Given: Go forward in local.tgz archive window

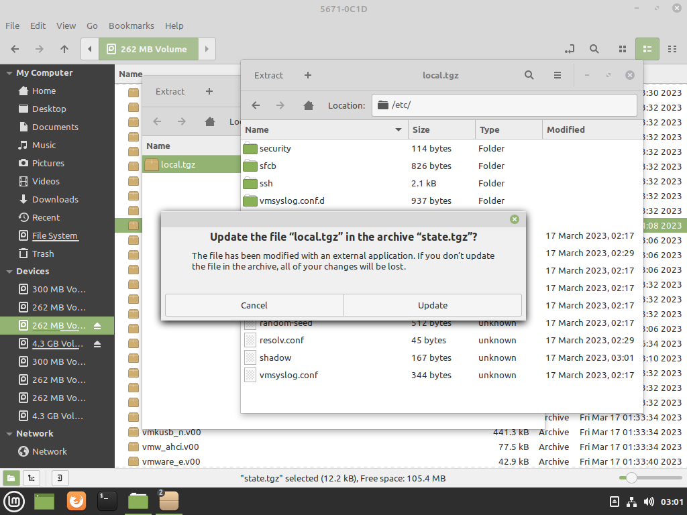Looking at the screenshot, I should [x=280, y=105].
